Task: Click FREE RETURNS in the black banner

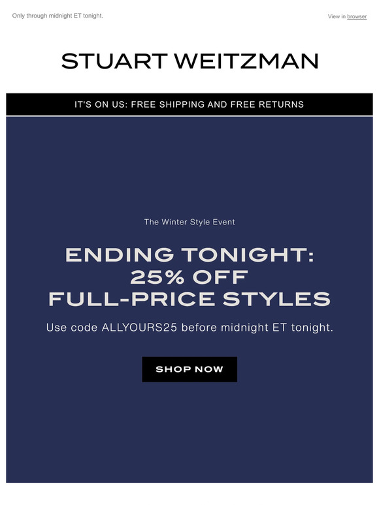Action: [267, 104]
